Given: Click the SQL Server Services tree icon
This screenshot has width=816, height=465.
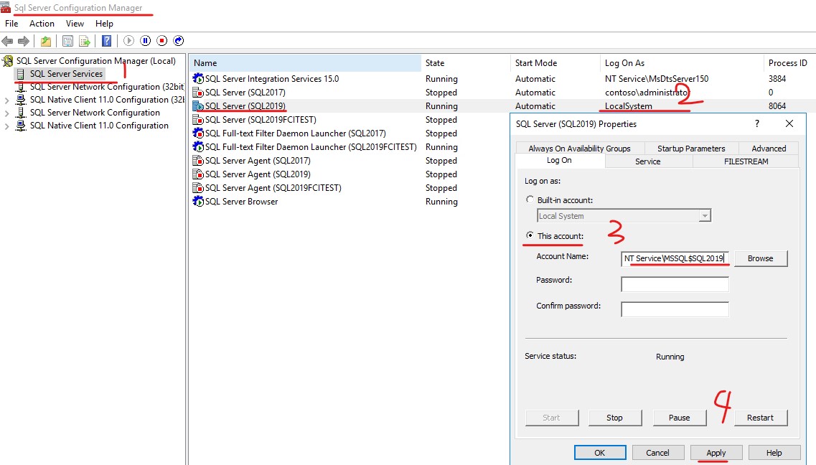Looking at the screenshot, I should (x=21, y=74).
